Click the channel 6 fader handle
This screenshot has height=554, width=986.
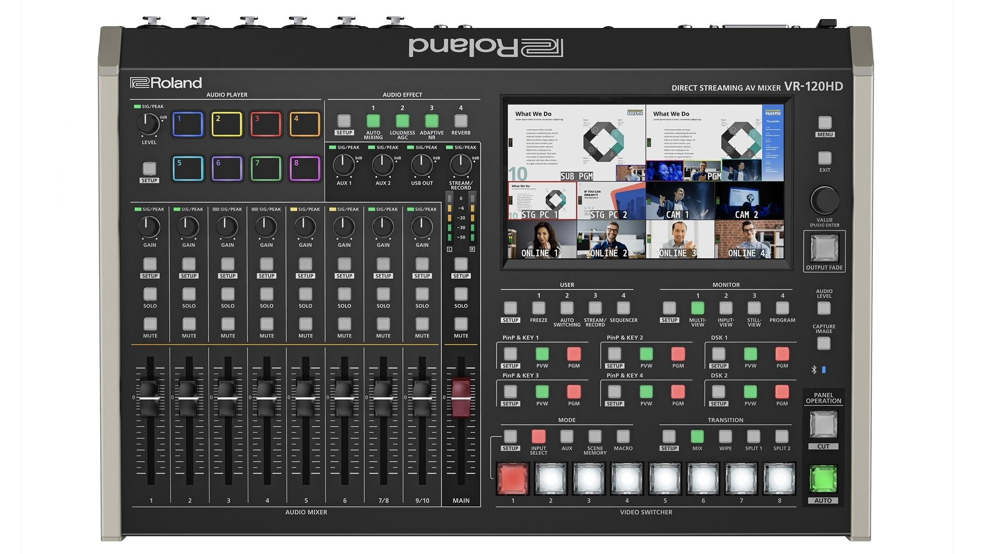coord(344,399)
